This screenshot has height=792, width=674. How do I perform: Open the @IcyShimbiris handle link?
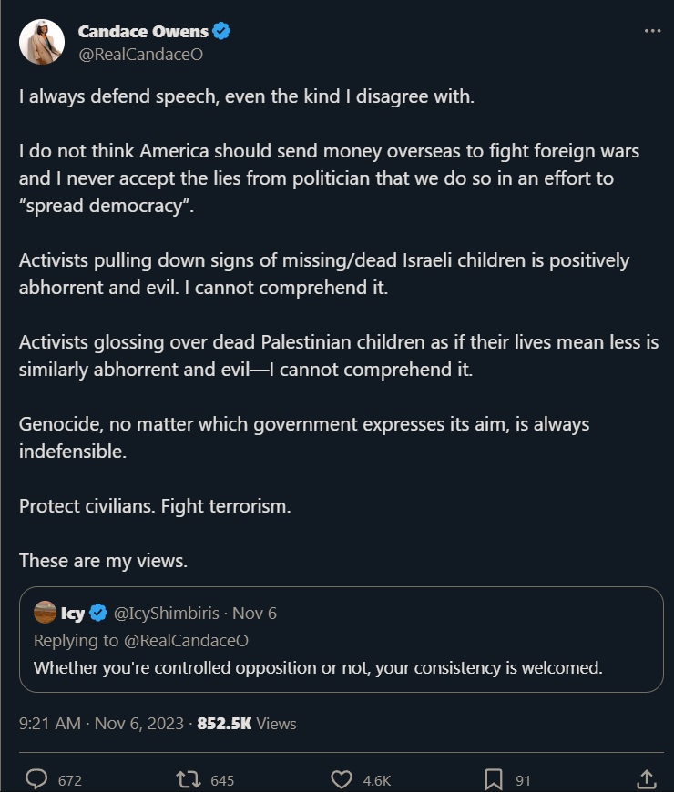pos(167,613)
